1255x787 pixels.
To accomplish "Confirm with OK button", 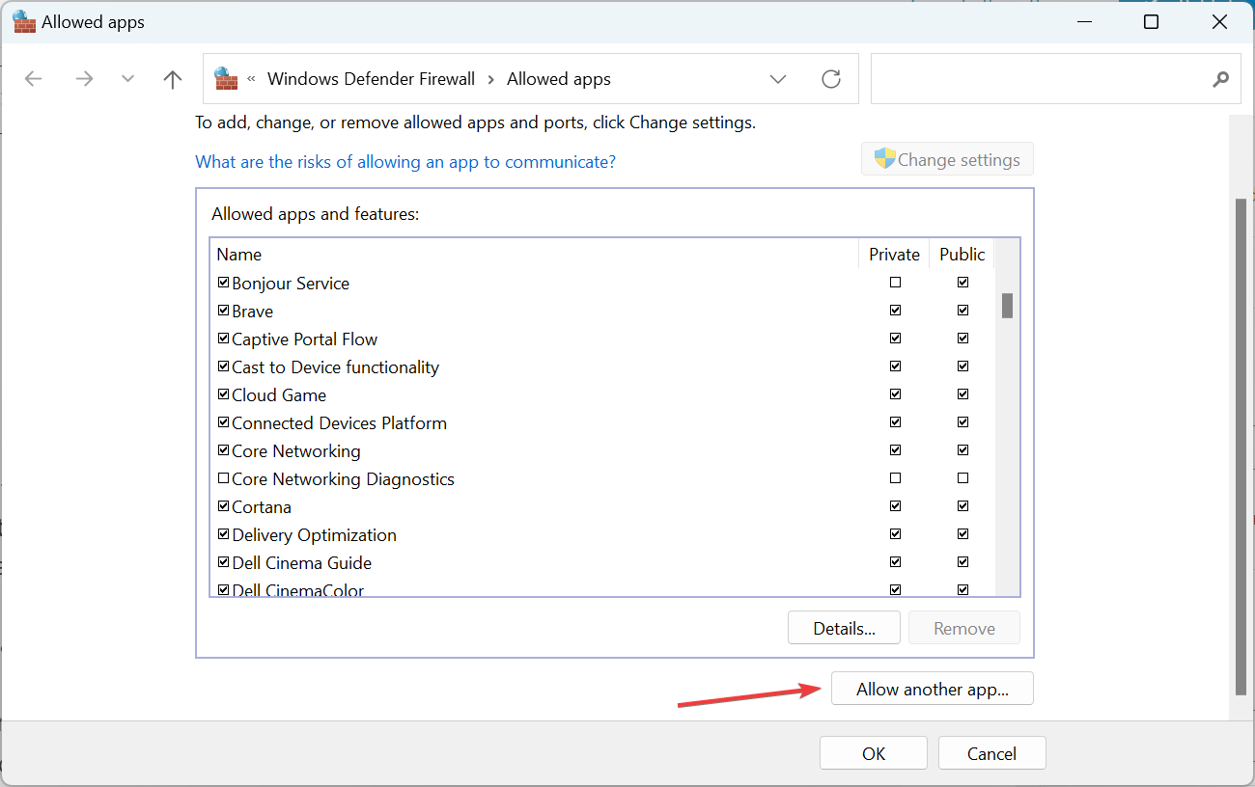I will click(874, 753).
